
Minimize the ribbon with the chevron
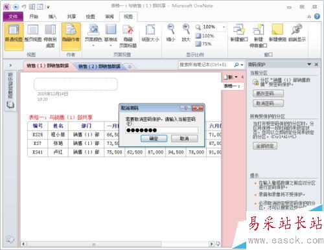click(x=309, y=17)
